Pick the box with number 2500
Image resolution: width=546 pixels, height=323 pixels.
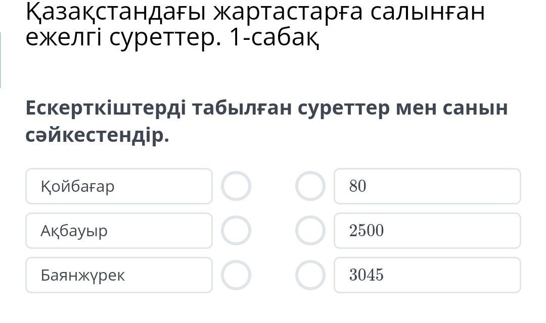427,231
